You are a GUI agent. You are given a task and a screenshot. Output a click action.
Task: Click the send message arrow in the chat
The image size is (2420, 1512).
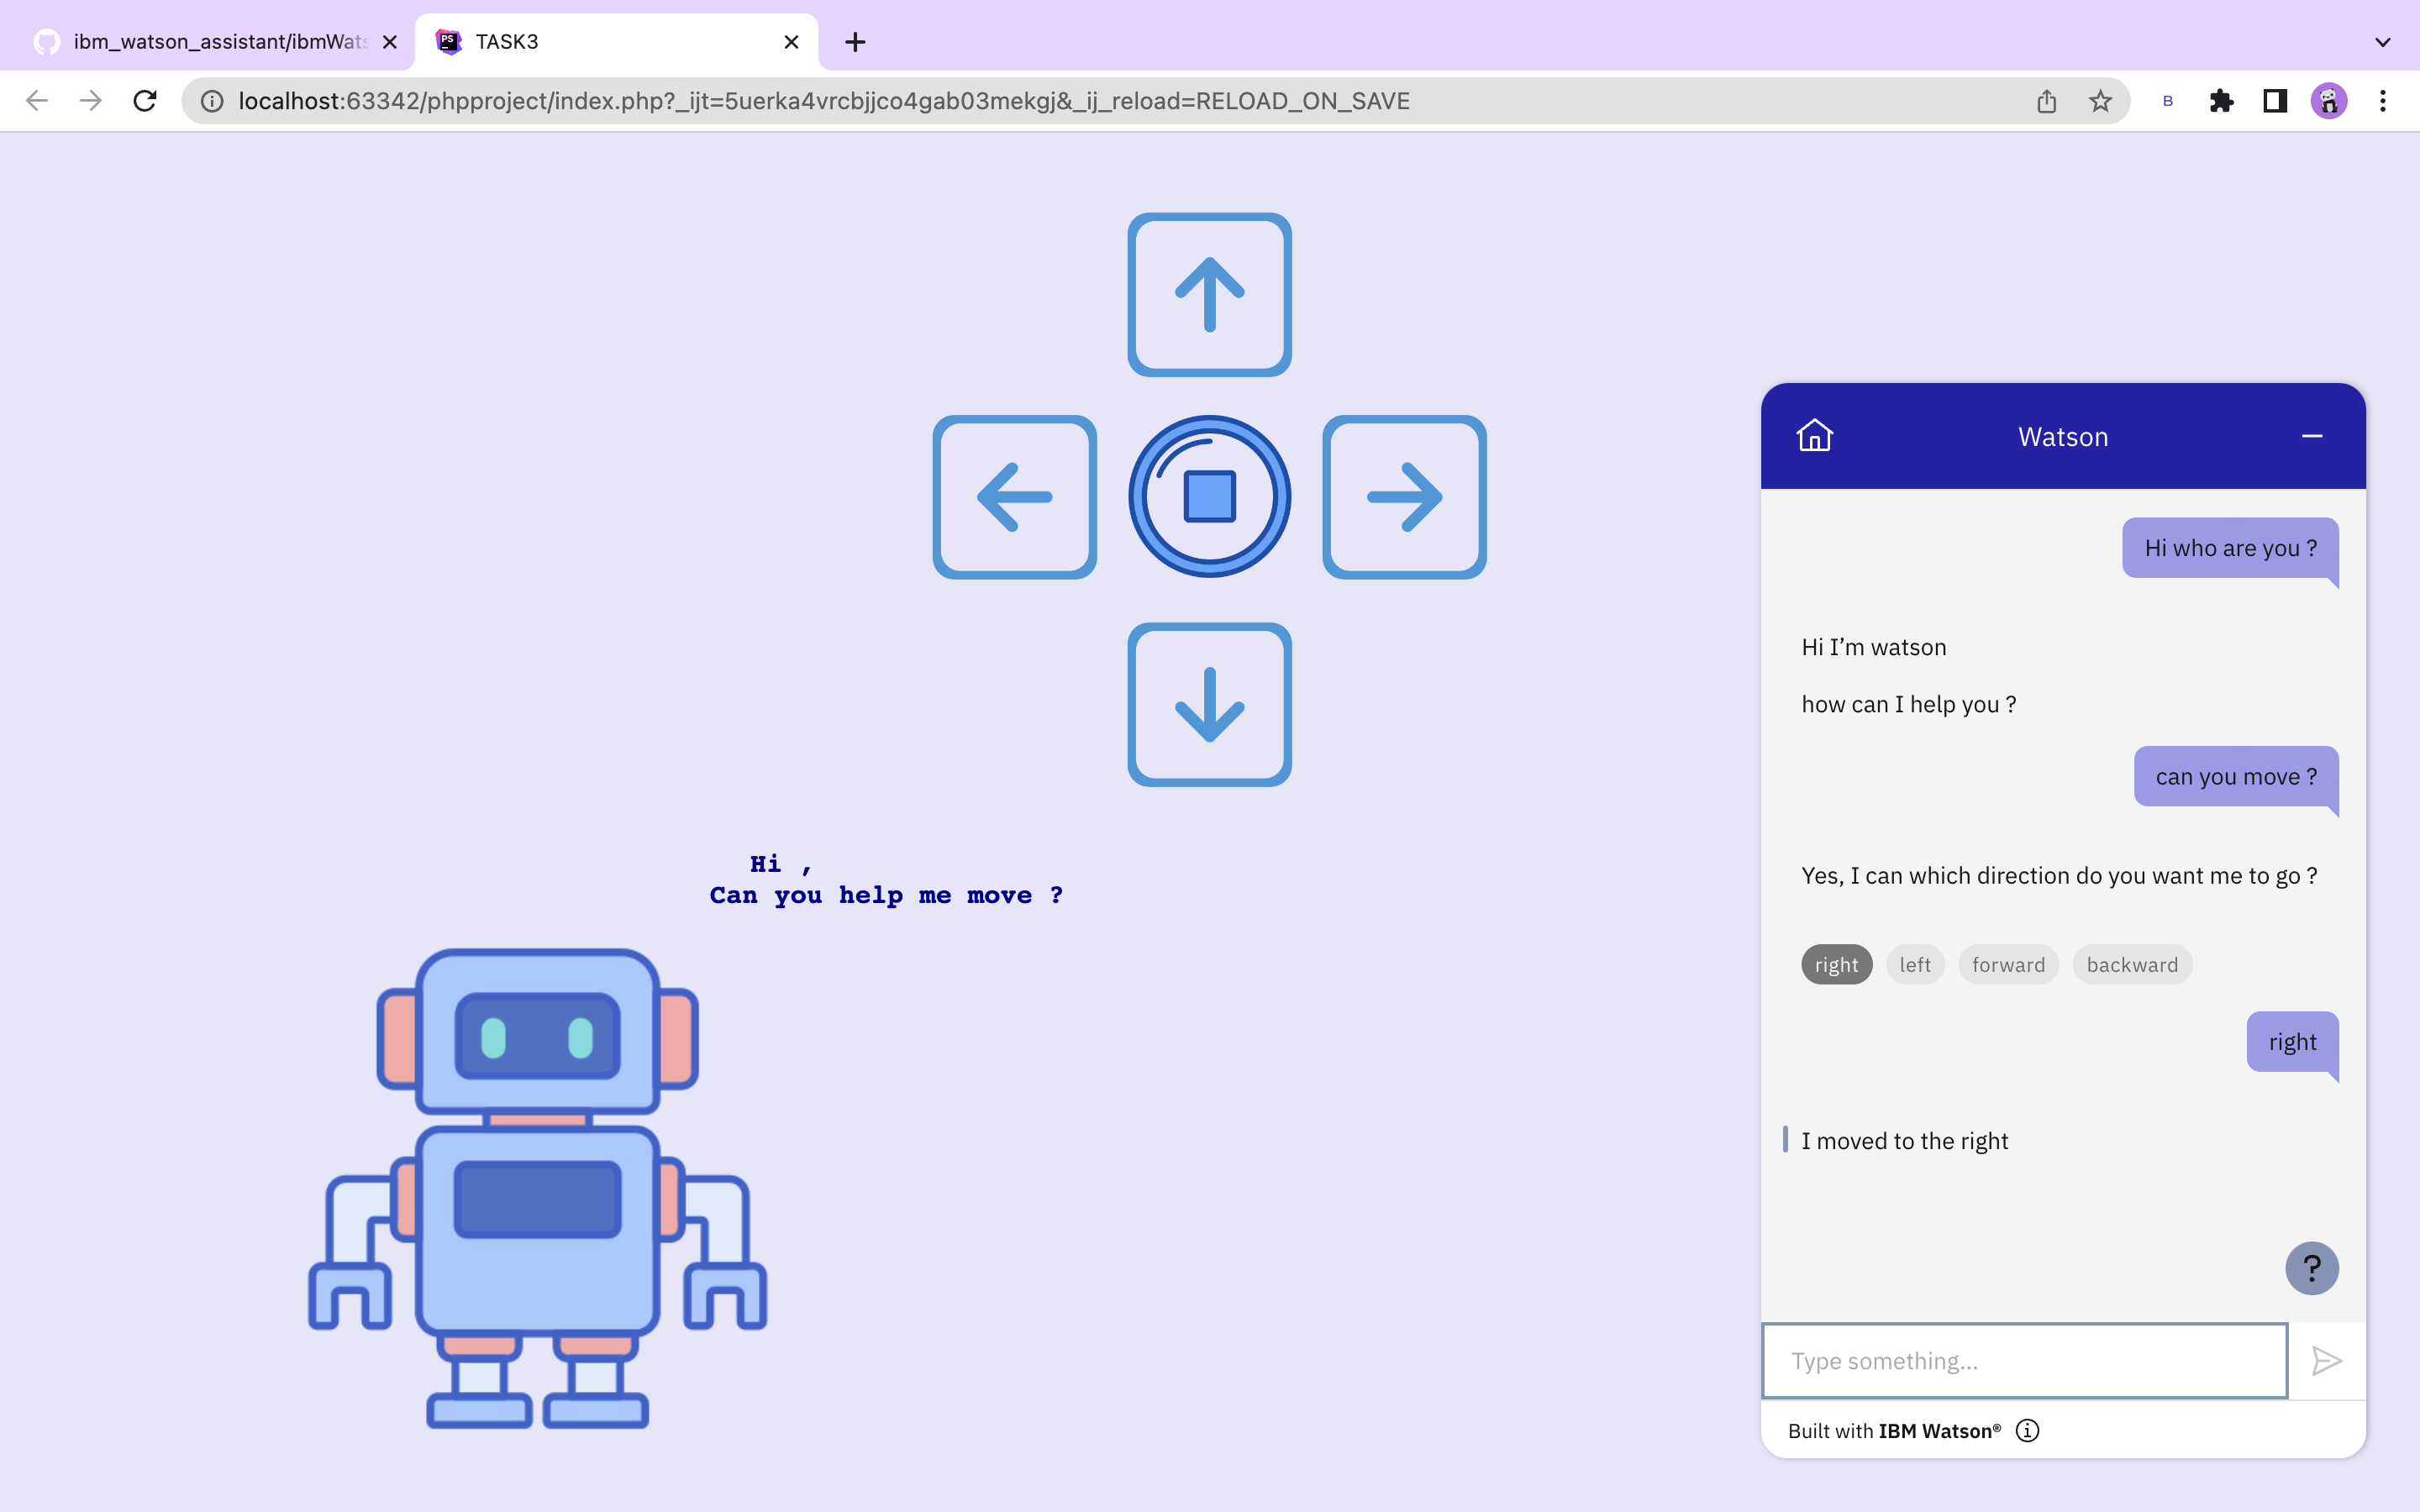(2325, 1360)
